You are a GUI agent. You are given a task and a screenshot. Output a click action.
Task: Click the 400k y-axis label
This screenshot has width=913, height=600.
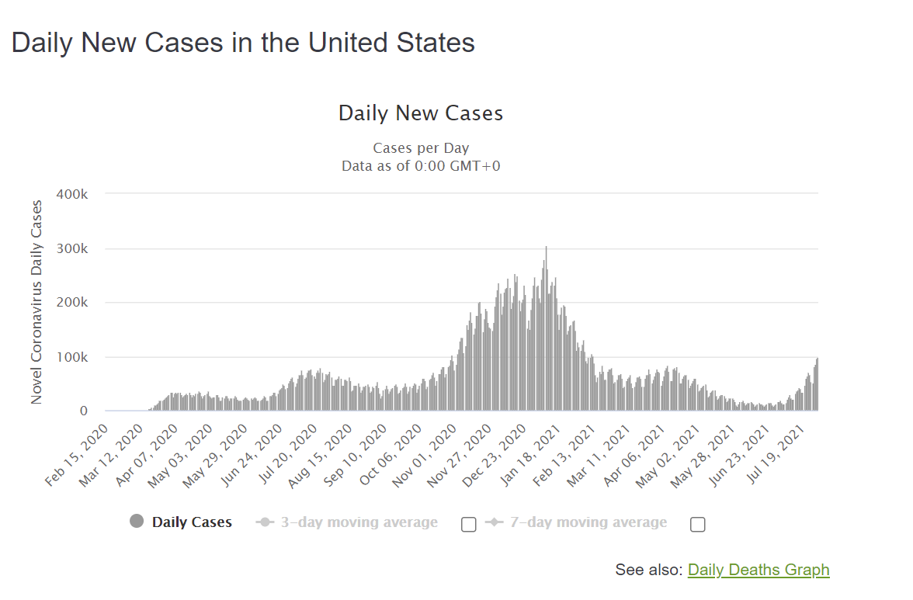point(72,194)
